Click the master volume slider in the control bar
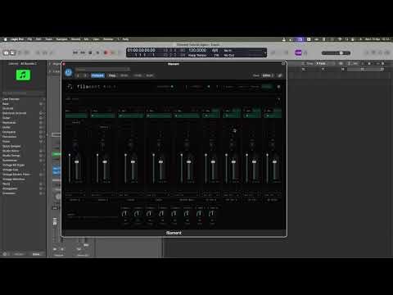 pos(336,53)
